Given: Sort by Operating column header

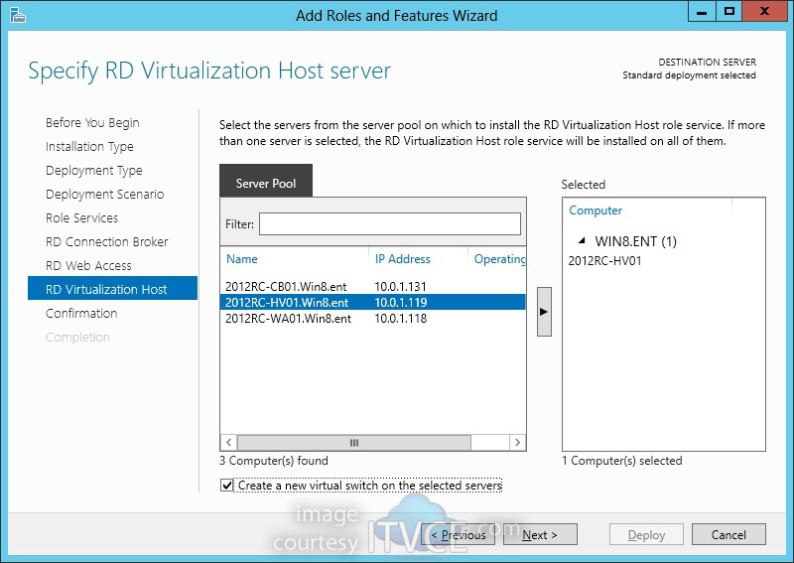Looking at the screenshot, I should click(x=499, y=259).
